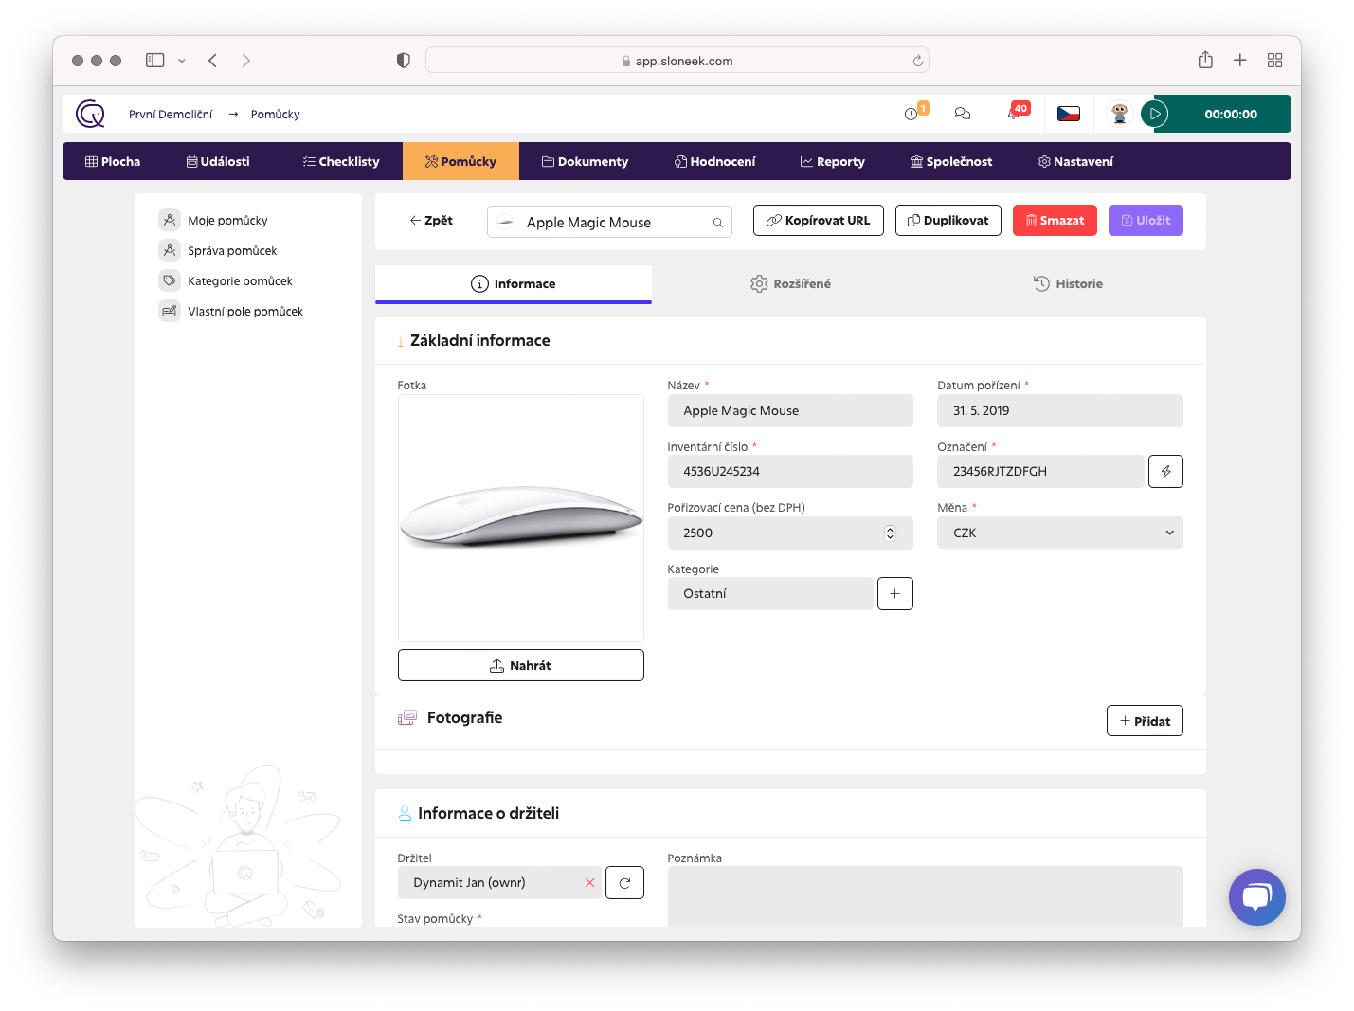The height and width of the screenshot is (1011, 1354).
Task: Adjust price using the stepper arrows
Action: coord(890,533)
